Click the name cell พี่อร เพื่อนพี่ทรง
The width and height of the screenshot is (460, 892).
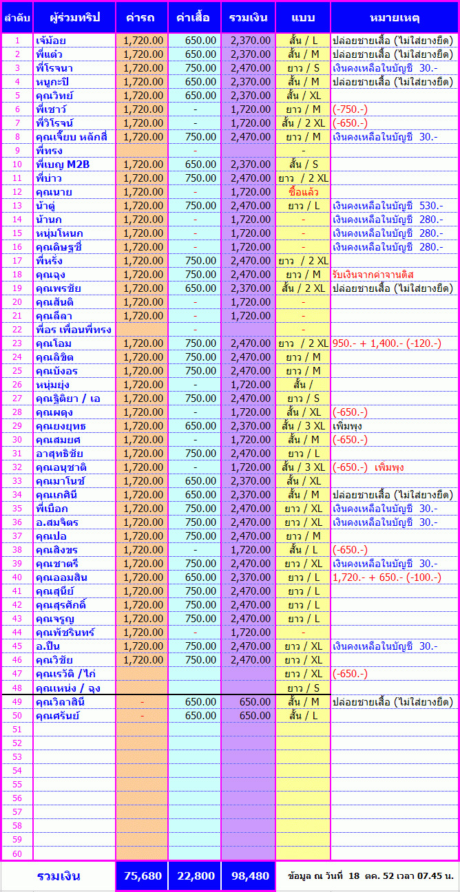[x=74, y=329]
